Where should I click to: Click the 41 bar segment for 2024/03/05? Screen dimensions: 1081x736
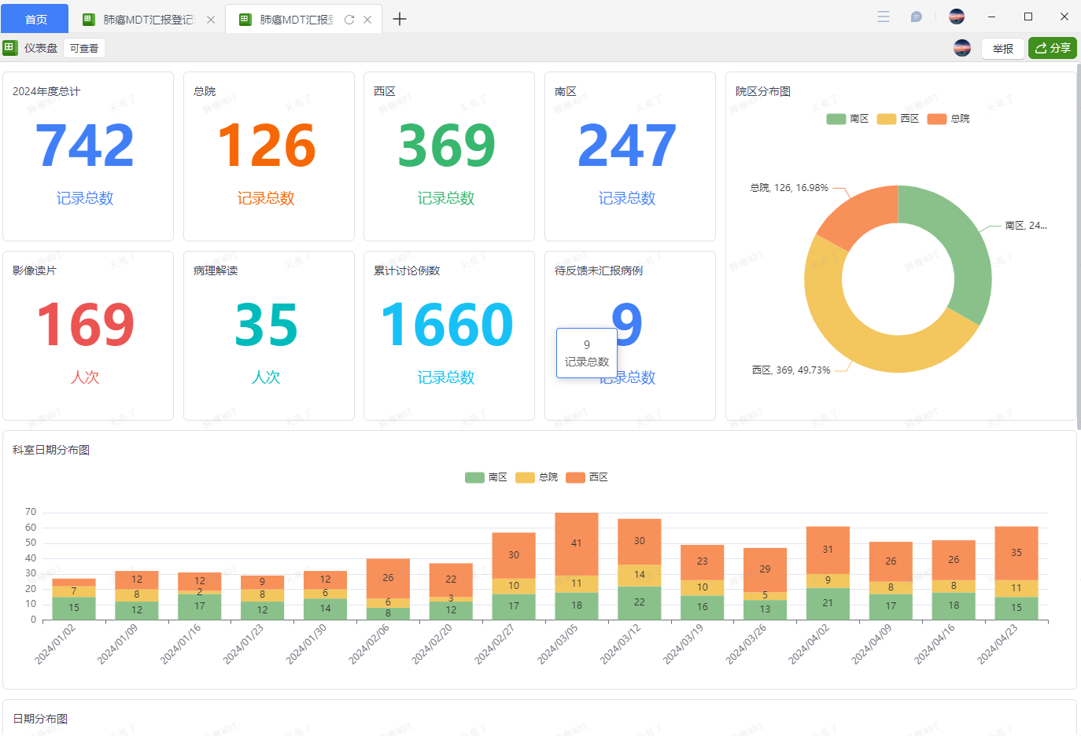coord(577,543)
